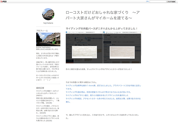
Task: Click the Nichiha siding screenshot image in the article
Action: click(103, 47)
